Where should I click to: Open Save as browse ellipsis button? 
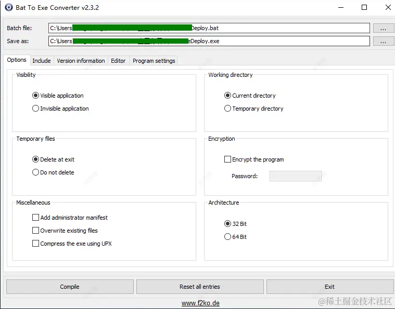click(x=384, y=41)
